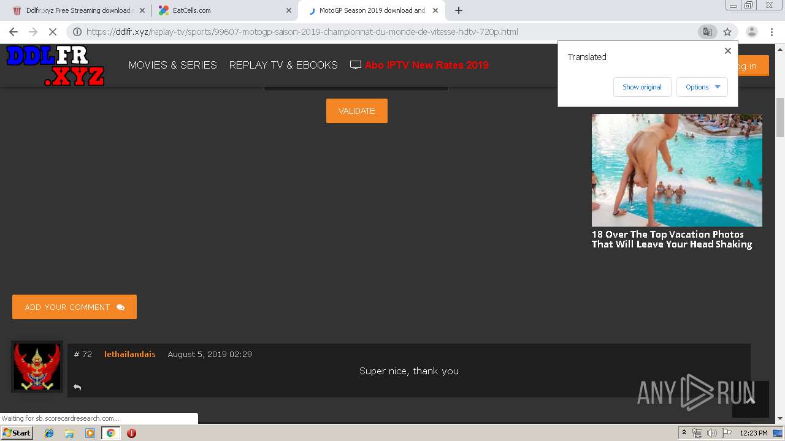Open 18 Over The Top Vacation Photos headline
785x441 pixels.
pyautogui.click(x=672, y=239)
